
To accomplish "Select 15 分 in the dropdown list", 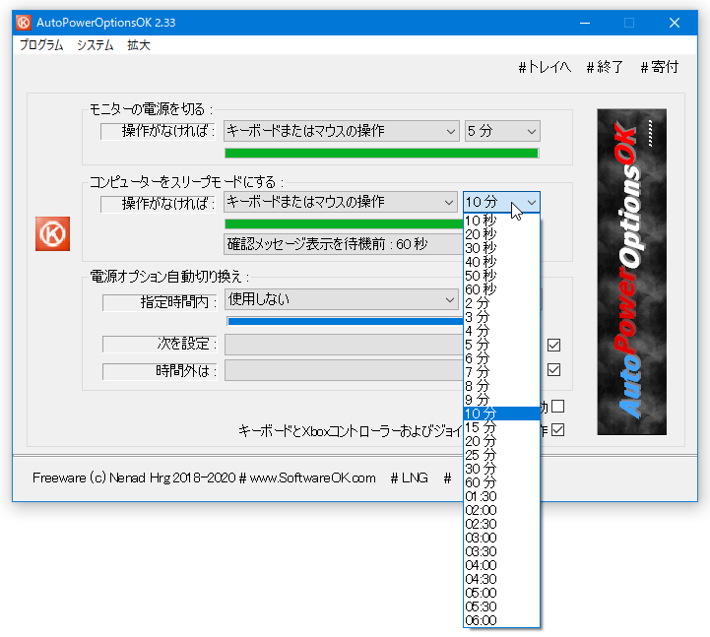I will 501,427.
